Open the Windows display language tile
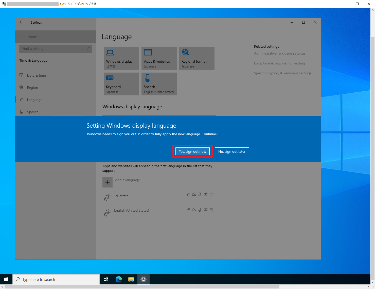 click(x=121, y=58)
